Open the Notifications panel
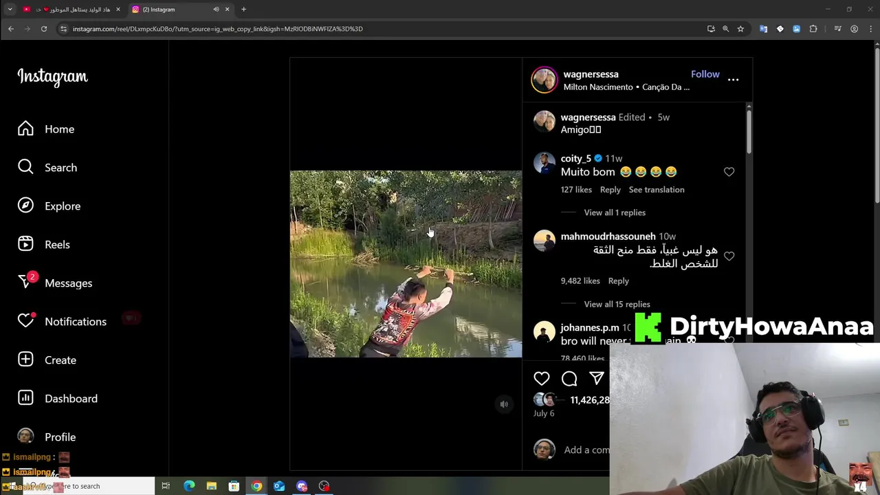The height and width of the screenshot is (495, 880). pos(62,322)
